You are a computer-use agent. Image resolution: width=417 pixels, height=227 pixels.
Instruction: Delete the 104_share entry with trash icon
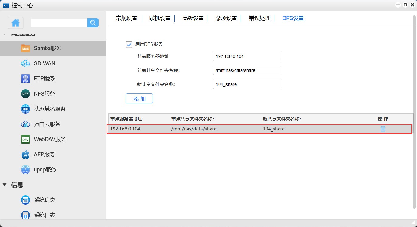(383, 129)
